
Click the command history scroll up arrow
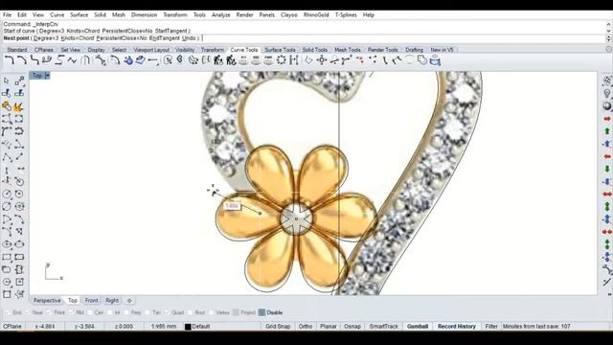tap(608, 24)
